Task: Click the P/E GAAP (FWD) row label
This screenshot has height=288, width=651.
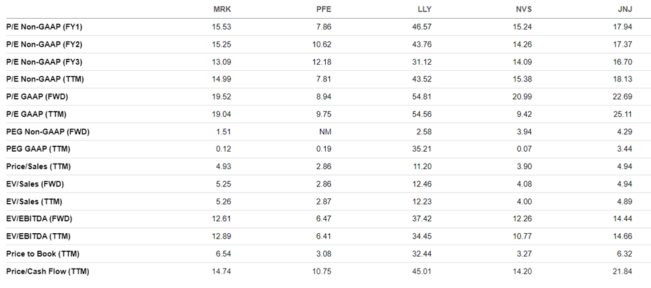Action: [37, 97]
